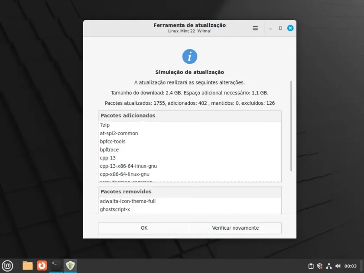
Task: Select the cpp-x86-64-linux-gnu package row
Action: pyautogui.click(x=190, y=174)
